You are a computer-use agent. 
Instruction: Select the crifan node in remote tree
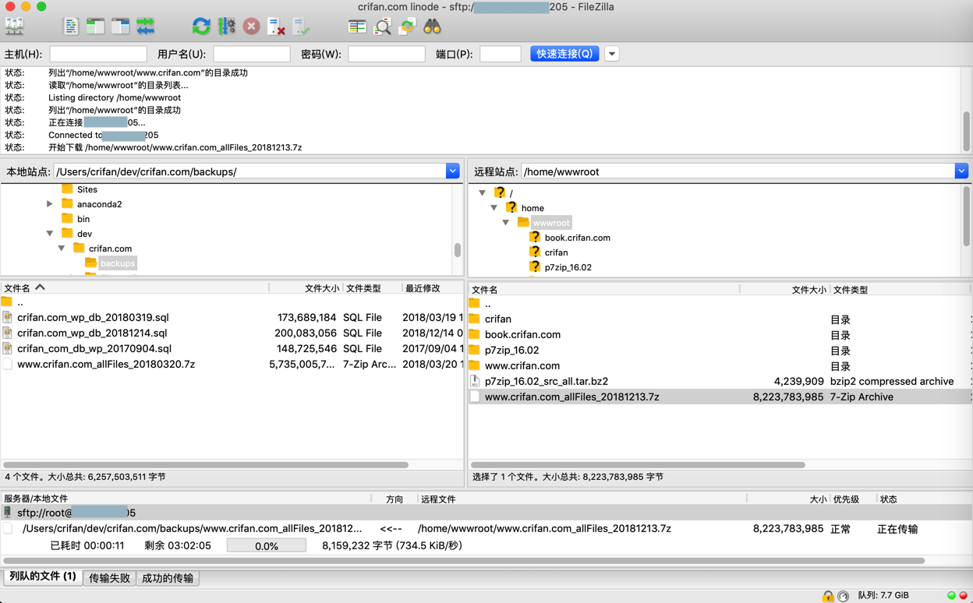pyautogui.click(x=556, y=252)
